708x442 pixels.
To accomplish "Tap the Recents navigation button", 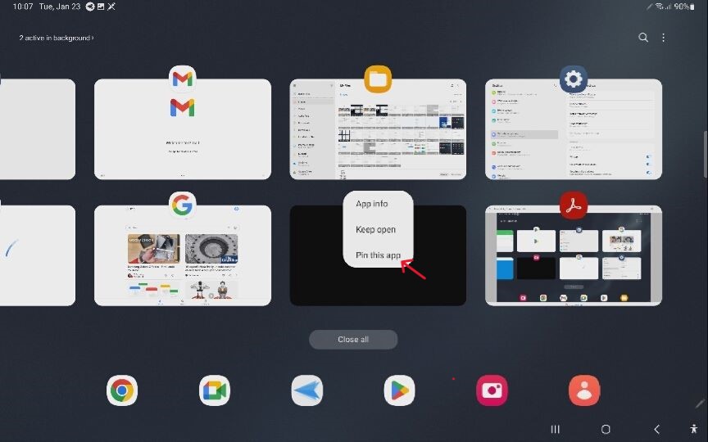I will click(x=556, y=429).
